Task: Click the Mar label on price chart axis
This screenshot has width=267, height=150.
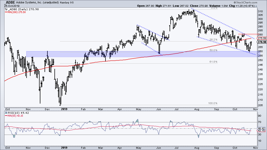Action: point(101,109)
